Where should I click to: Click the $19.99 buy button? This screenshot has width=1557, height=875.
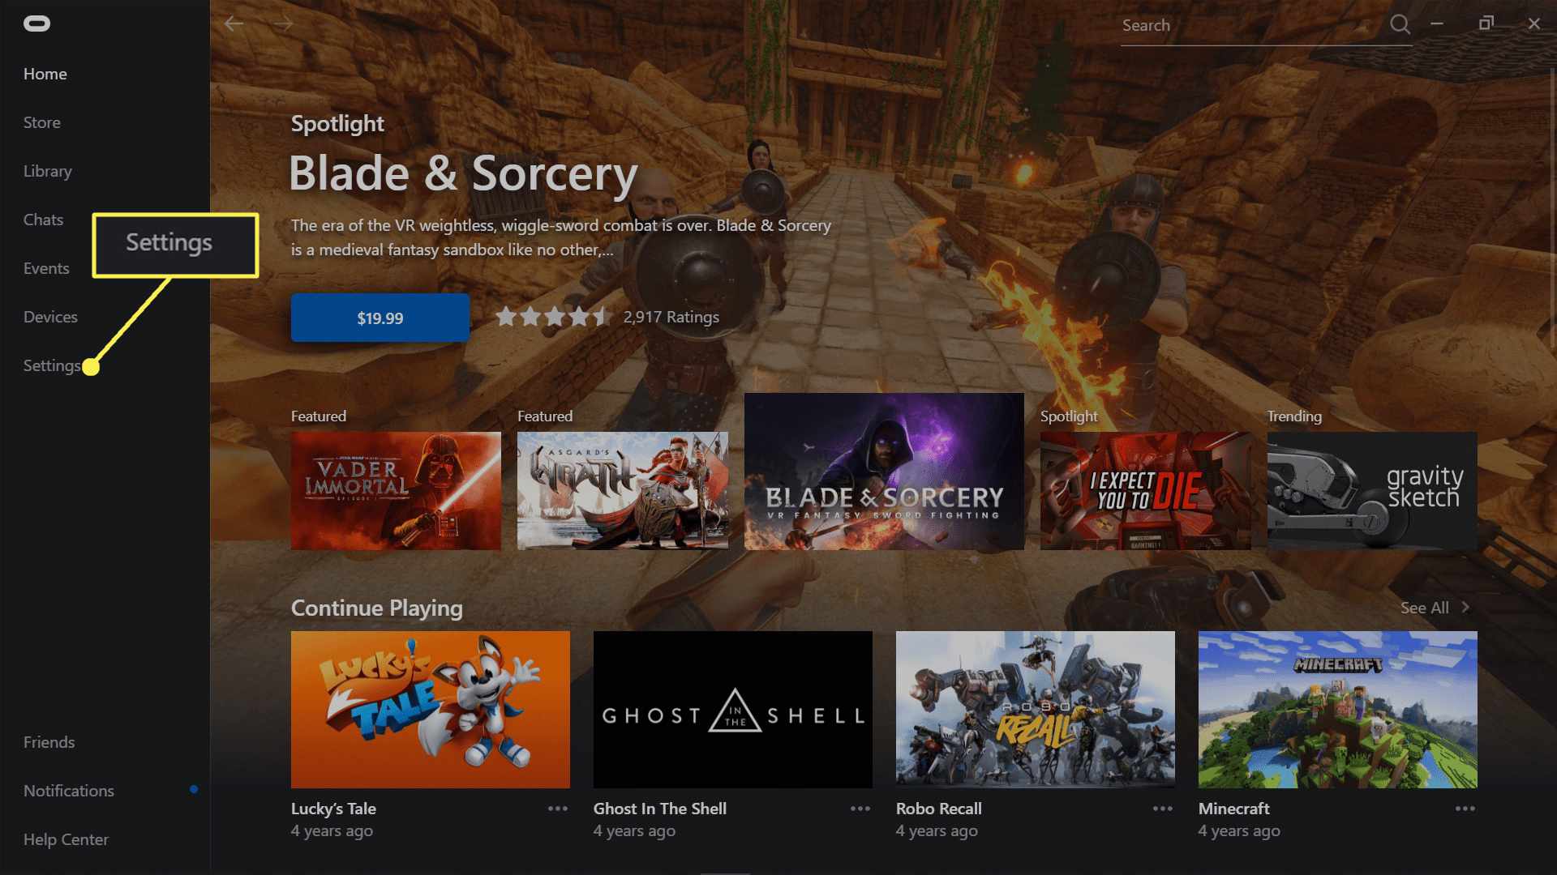coord(380,318)
